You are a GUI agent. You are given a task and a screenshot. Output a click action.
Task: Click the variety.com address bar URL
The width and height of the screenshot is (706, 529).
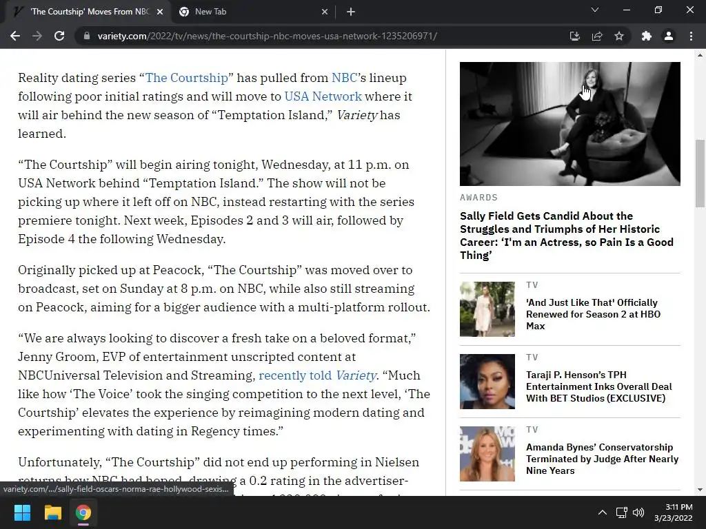pos(267,36)
